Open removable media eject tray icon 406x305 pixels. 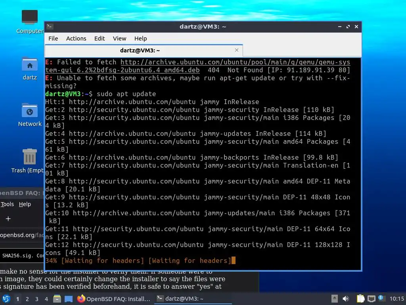point(335,299)
